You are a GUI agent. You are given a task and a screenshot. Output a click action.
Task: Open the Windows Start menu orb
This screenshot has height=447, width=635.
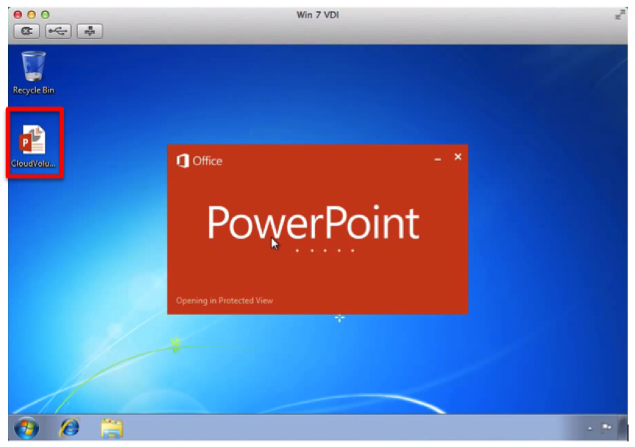tap(26, 428)
